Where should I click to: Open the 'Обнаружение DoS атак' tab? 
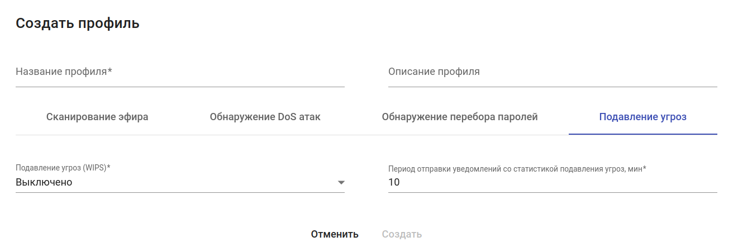tap(265, 117)
